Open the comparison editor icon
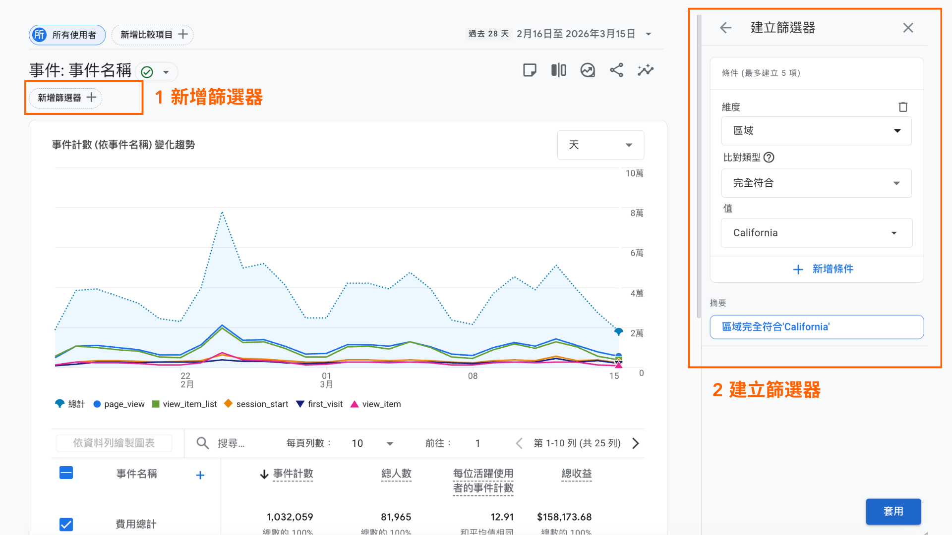Viewport: 952px width, 535px height. [x=558, y=70]
